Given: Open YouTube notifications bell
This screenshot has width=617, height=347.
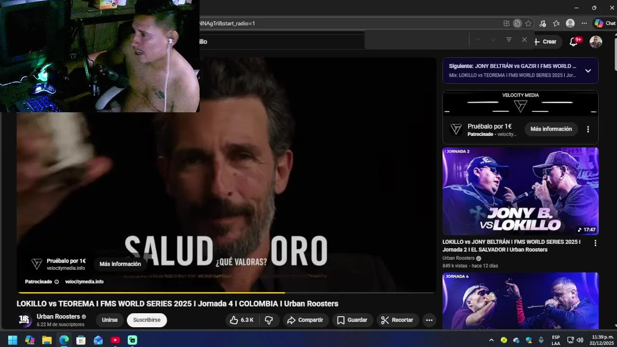Looking at the screenshot, I should pyautogui.click(x=574, y=42).
